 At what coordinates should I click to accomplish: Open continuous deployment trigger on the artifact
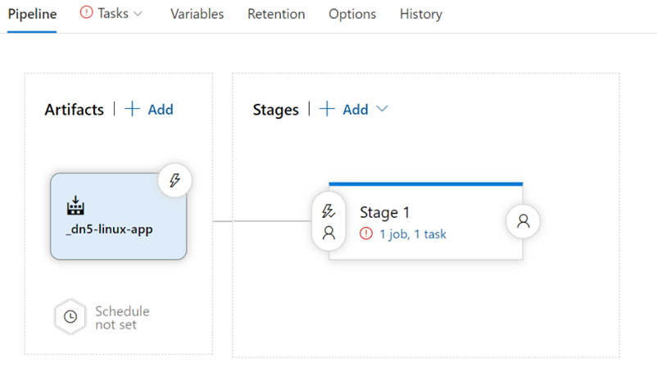tap(174, 181)
